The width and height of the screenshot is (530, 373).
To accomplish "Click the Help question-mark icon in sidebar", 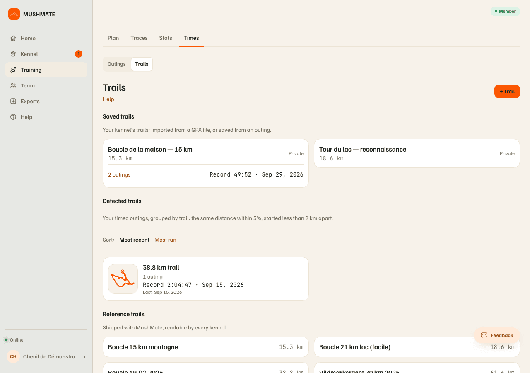I will pos(13,117).
